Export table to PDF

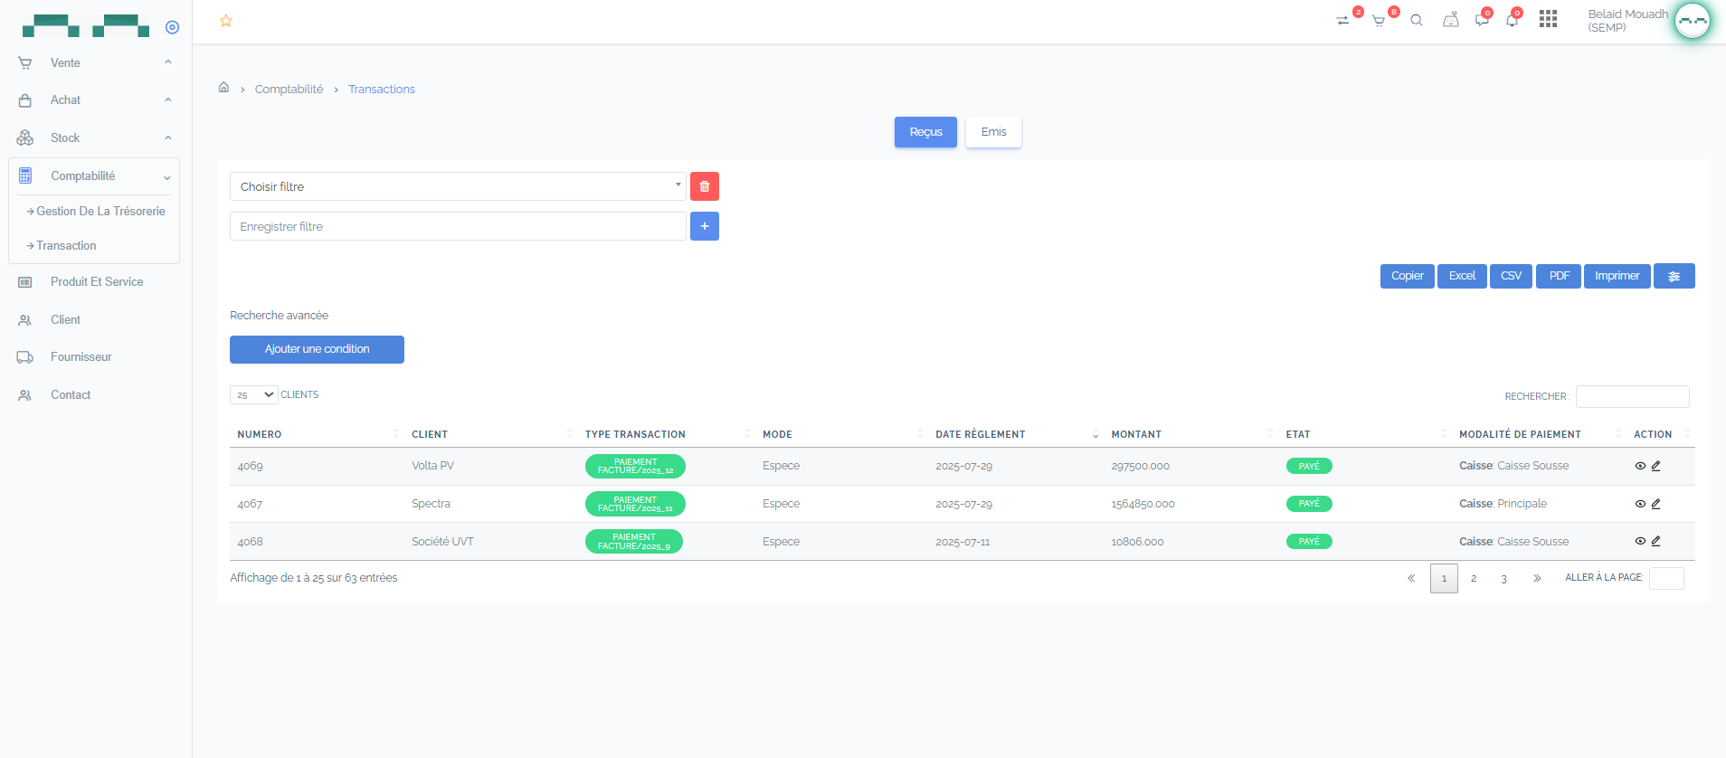1559,276
